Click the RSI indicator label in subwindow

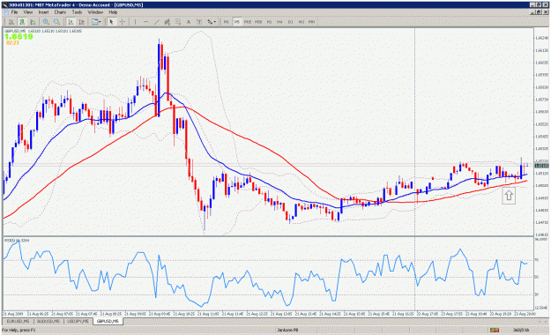(x=17, y=241)
